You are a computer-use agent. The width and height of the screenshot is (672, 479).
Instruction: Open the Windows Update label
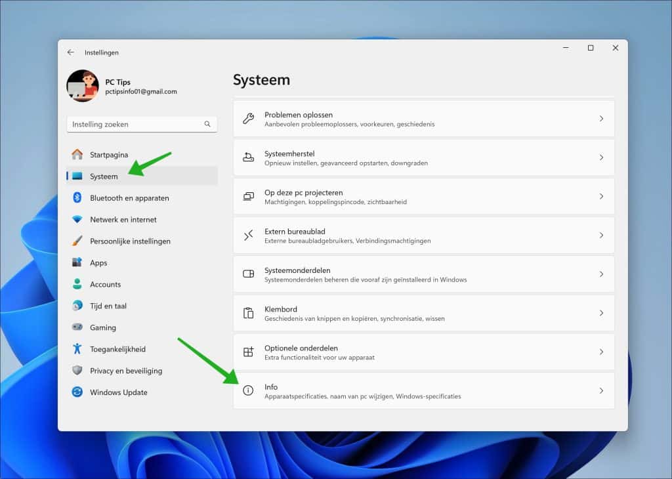(119, 392)
